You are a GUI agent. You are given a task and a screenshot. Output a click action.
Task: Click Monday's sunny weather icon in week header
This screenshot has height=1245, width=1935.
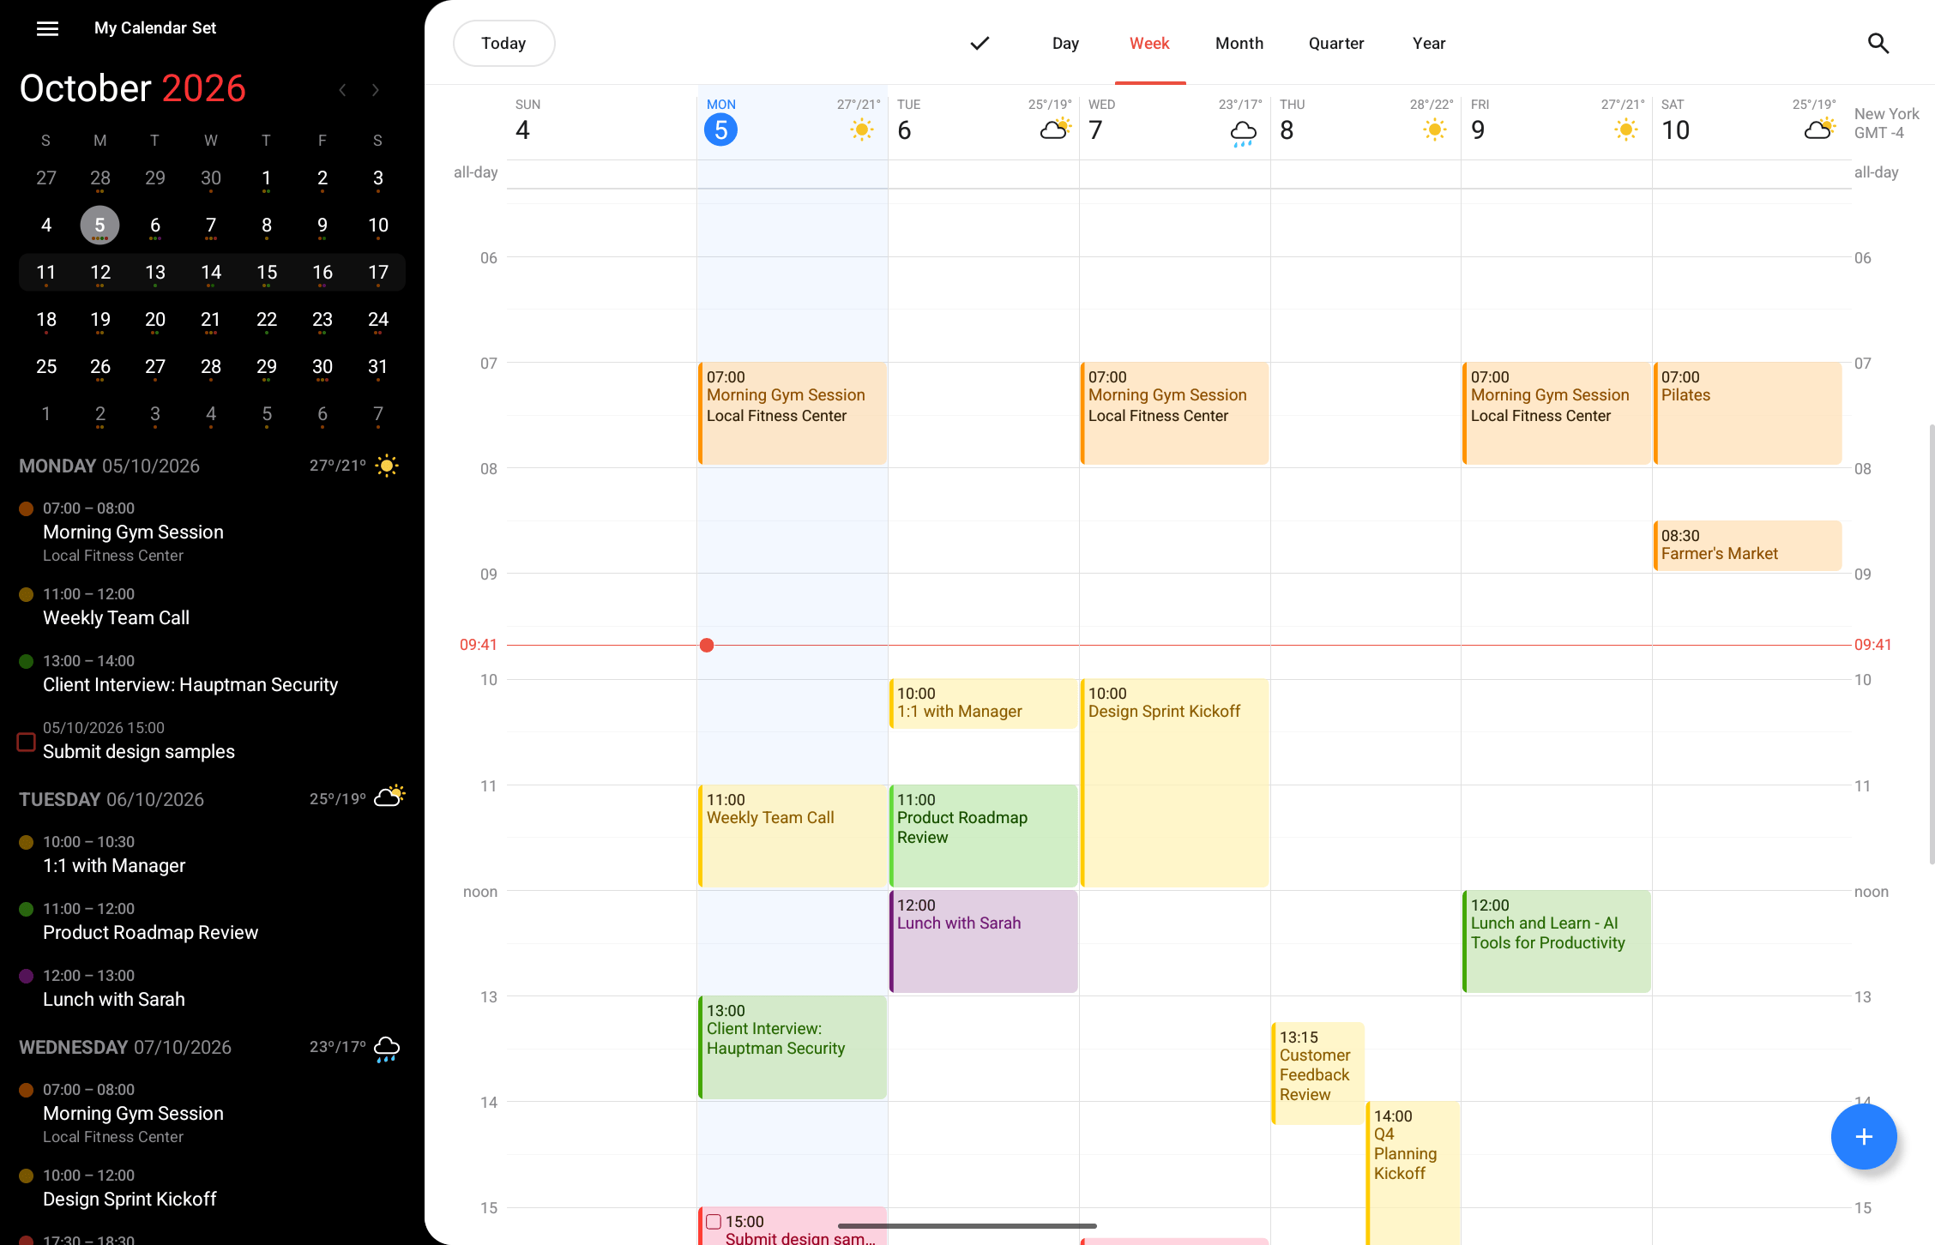(862, 130)
